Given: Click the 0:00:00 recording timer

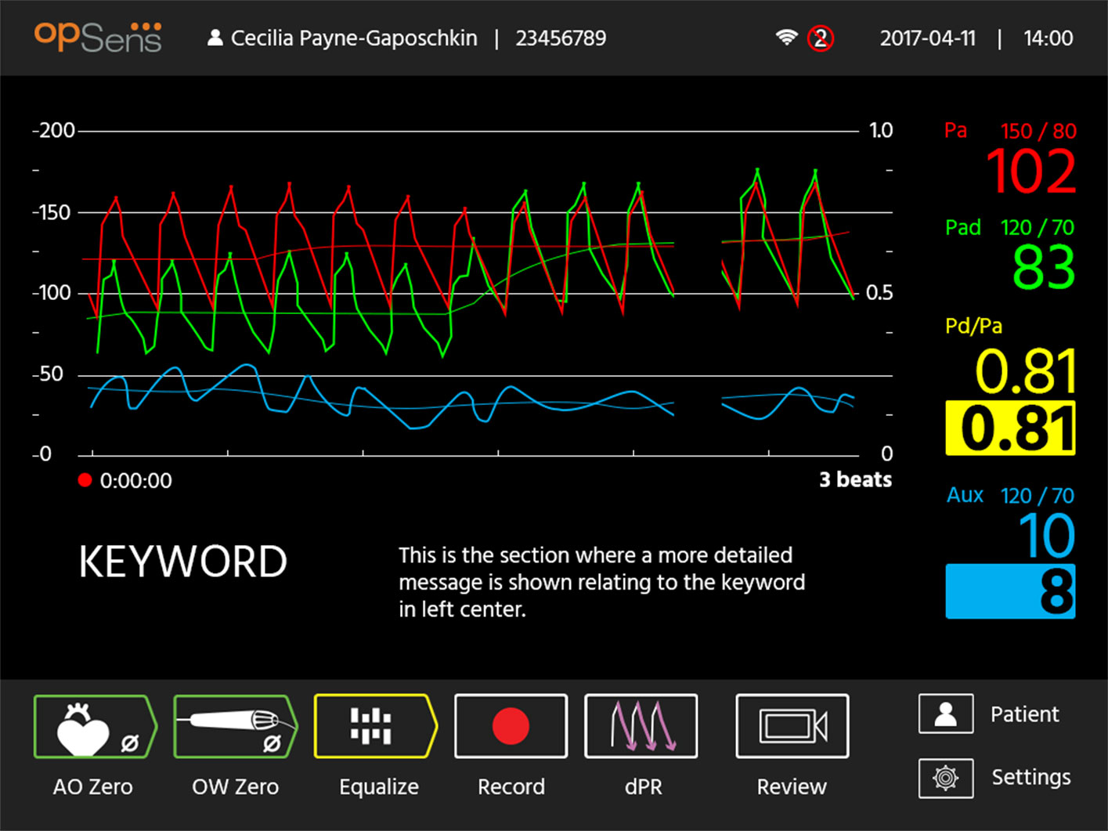Looking at the screenshot, I should point(135,481).
